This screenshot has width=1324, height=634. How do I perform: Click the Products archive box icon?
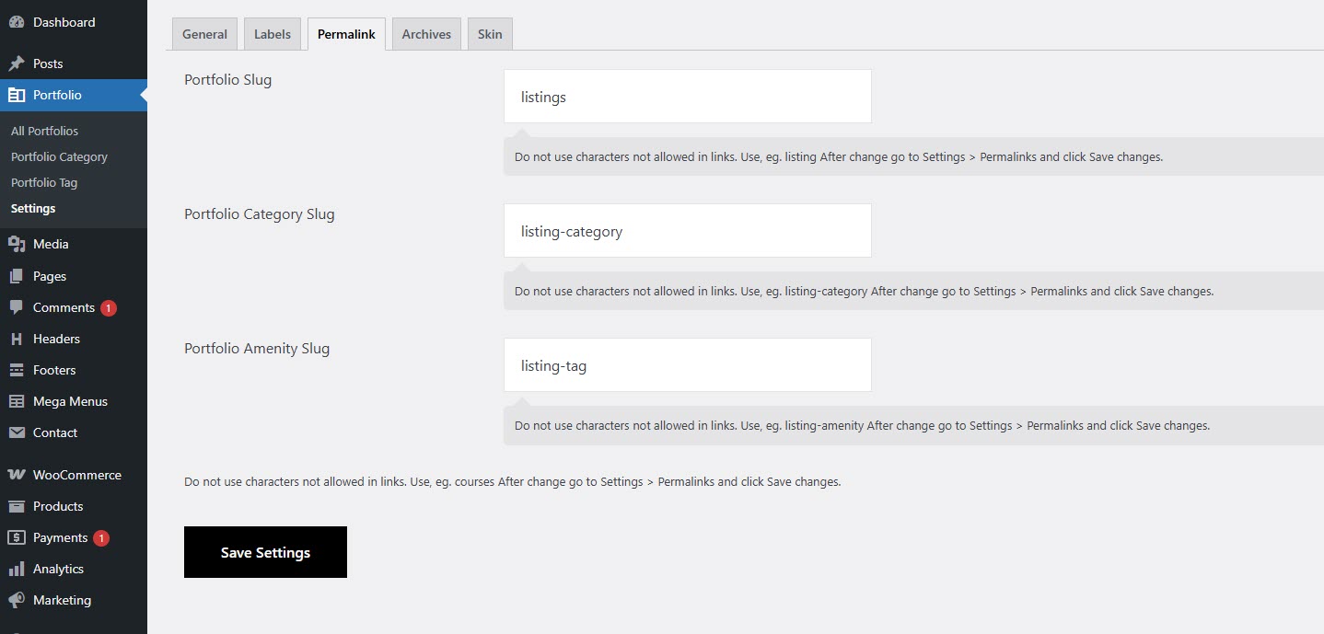(x=17, y=506)
